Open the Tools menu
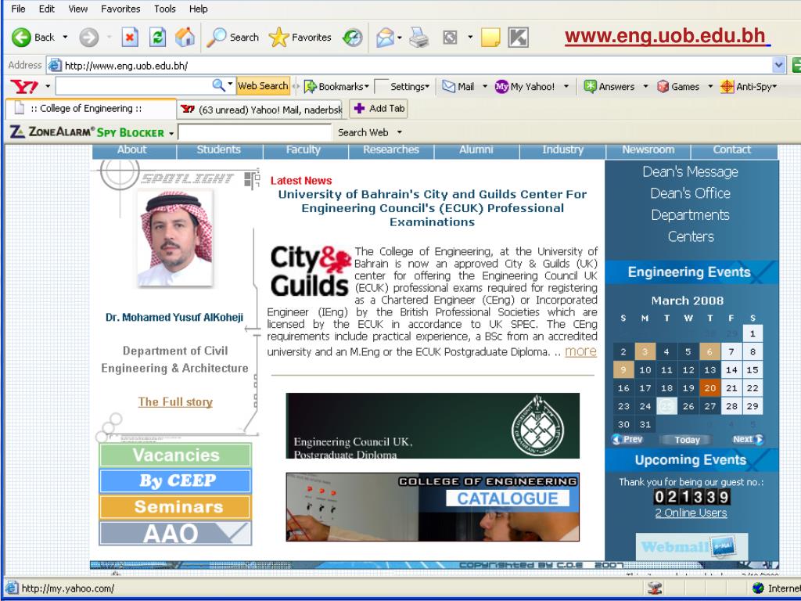This screenshot has width=801, height=601. (x=164, y=9)
